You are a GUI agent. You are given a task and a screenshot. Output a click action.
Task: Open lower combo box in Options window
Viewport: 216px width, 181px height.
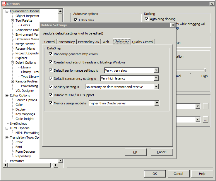point(198,119)
